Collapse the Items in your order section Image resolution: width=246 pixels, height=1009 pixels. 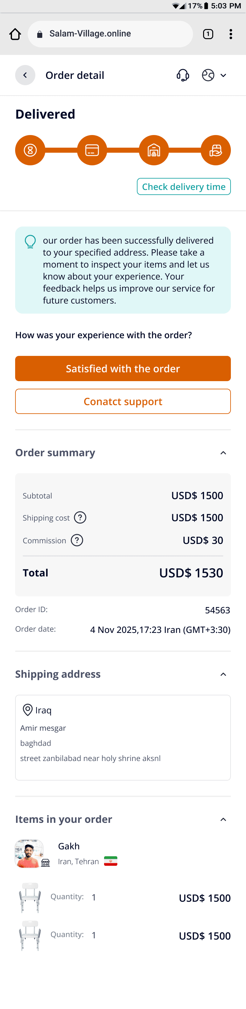coord(223,819)
